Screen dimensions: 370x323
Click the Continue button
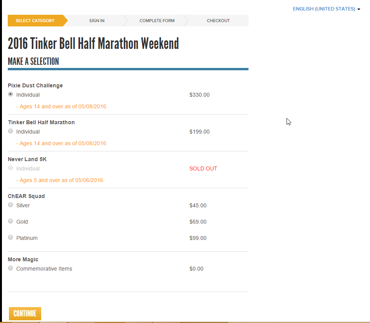(x=25, y=314)
